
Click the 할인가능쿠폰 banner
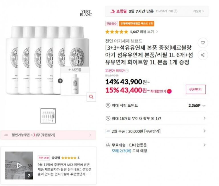(48, 135)
